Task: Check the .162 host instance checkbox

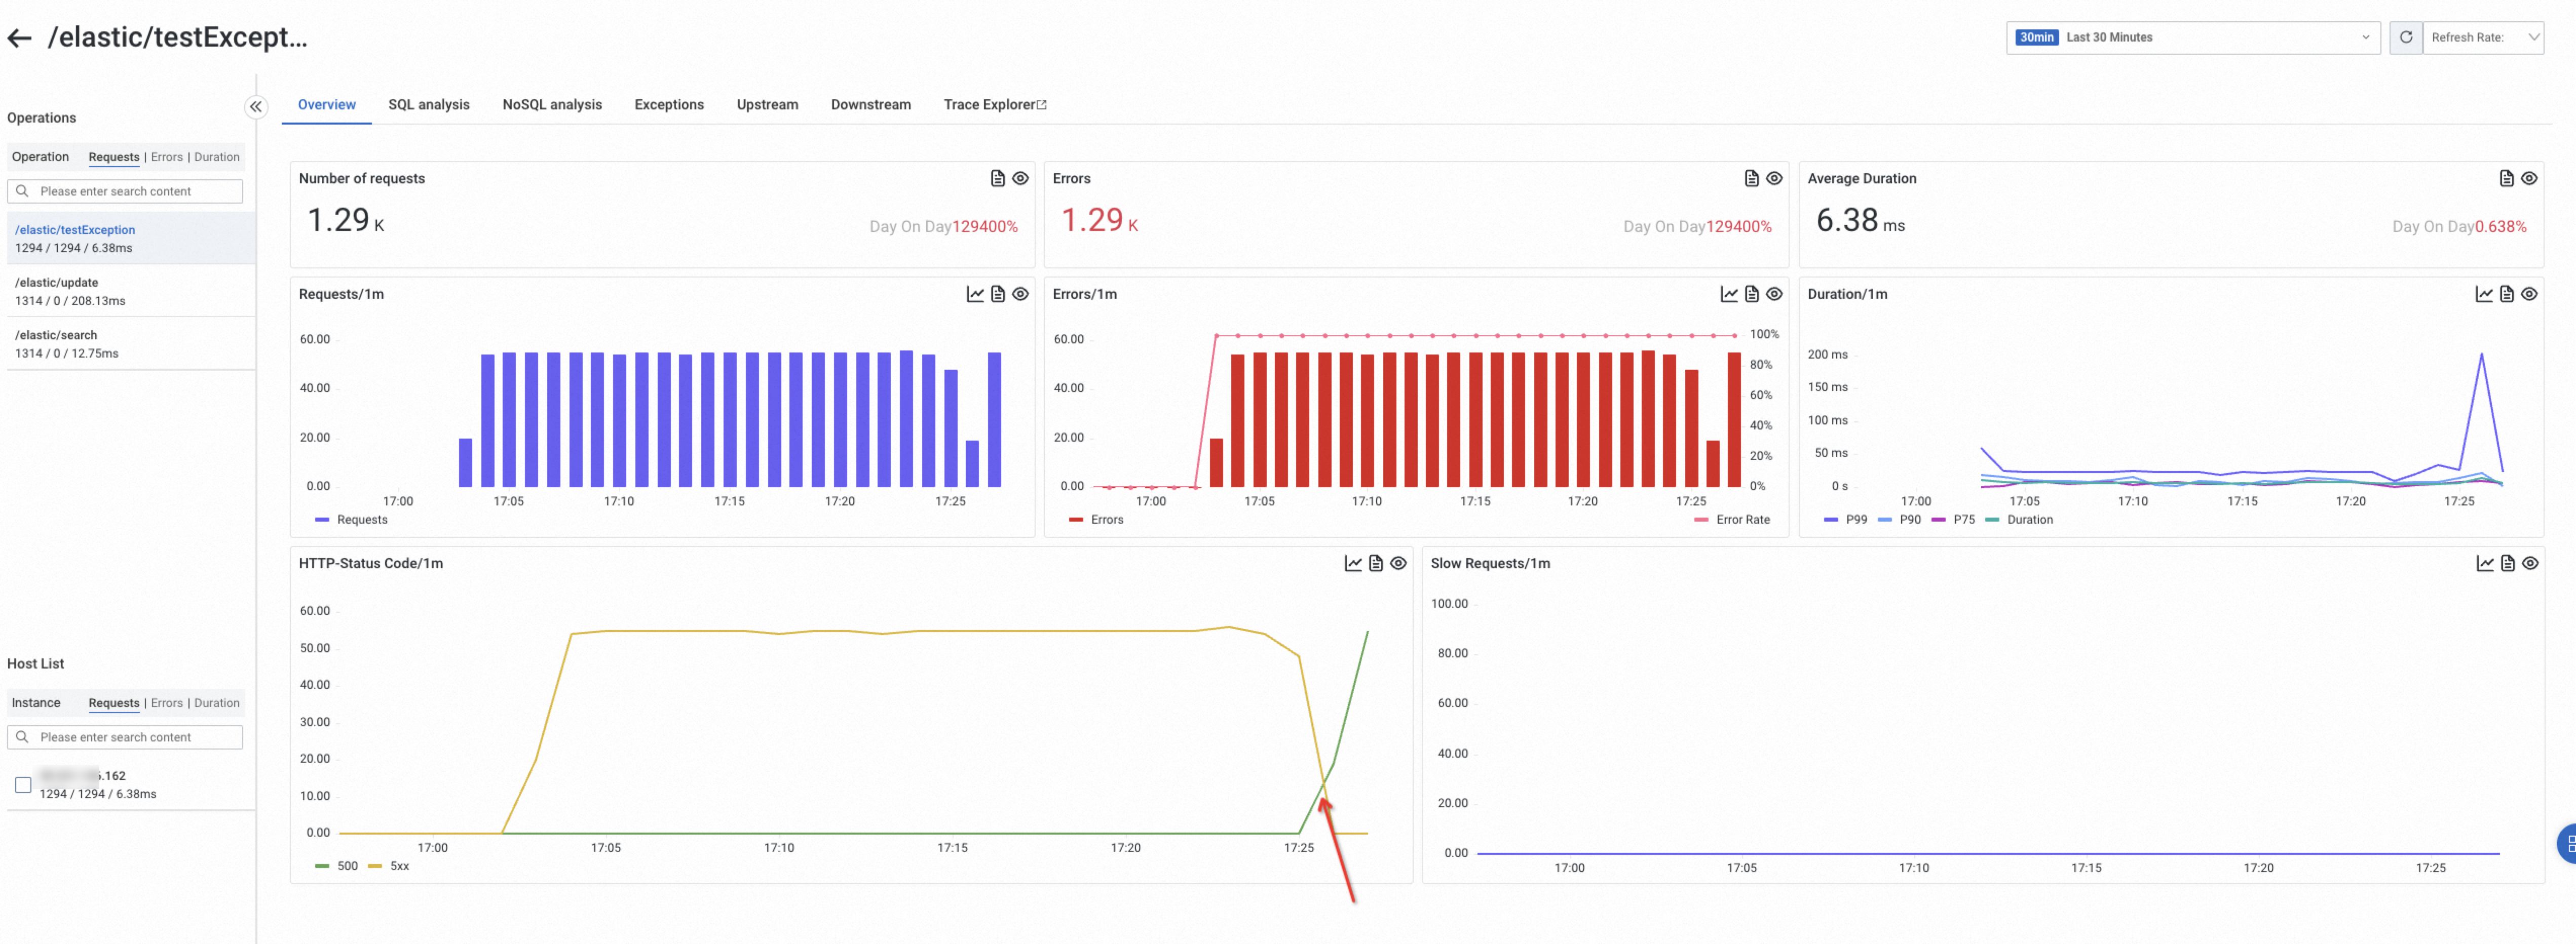Action: 23,785
